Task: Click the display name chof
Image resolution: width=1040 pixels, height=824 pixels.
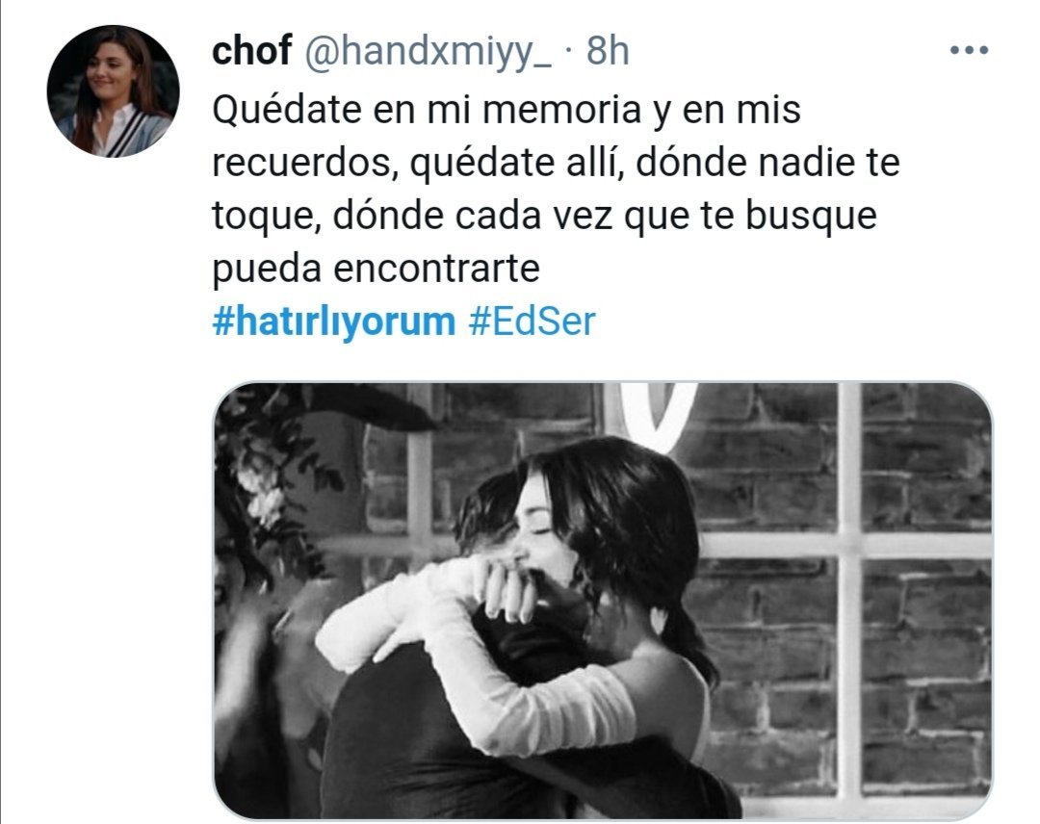Action: click(x=251, y=50)
